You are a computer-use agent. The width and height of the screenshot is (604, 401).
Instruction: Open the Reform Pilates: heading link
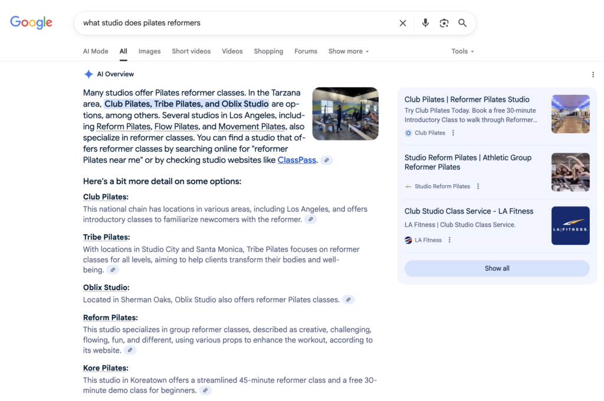click(x=110, y=318)
